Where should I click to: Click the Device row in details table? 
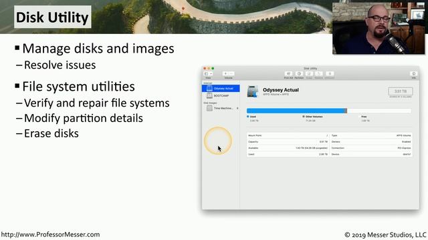point(371,154)
